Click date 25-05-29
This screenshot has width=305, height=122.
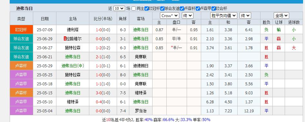click(44, 66)
